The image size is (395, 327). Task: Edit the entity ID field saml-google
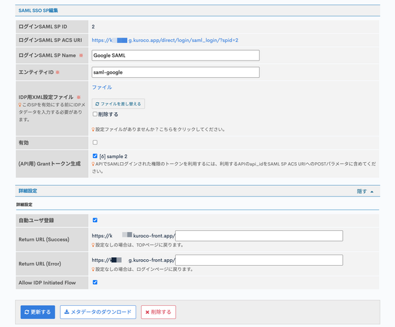point(176,72)
